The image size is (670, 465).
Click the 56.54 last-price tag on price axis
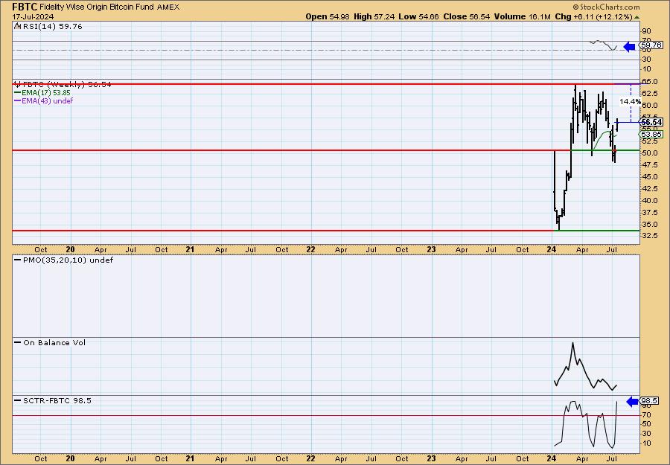652,122
